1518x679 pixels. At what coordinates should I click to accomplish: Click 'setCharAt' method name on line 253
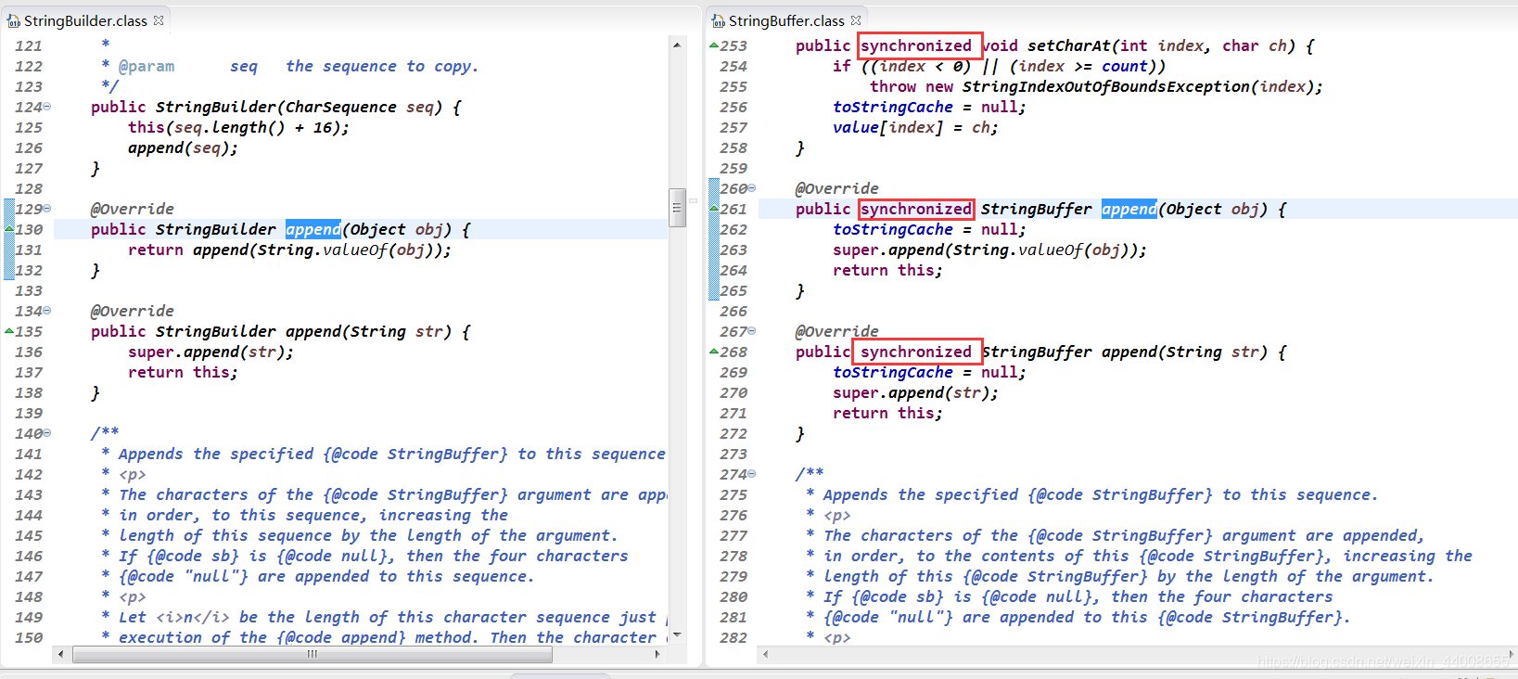(x=1069, y=45)
